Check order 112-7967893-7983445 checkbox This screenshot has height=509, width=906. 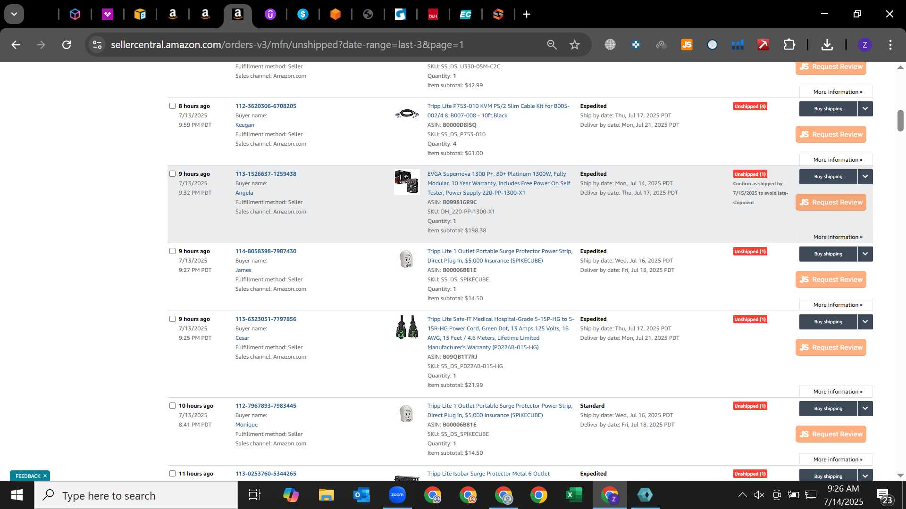[x=172, y=406]
